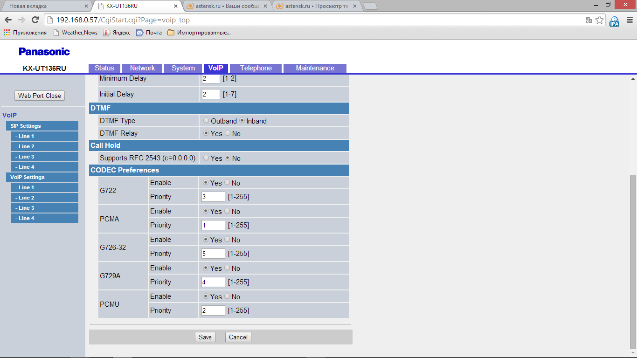The width and height of the screenshot is (637, 358).
Task: Bookmark this page with the star icon
Action: 600,20
